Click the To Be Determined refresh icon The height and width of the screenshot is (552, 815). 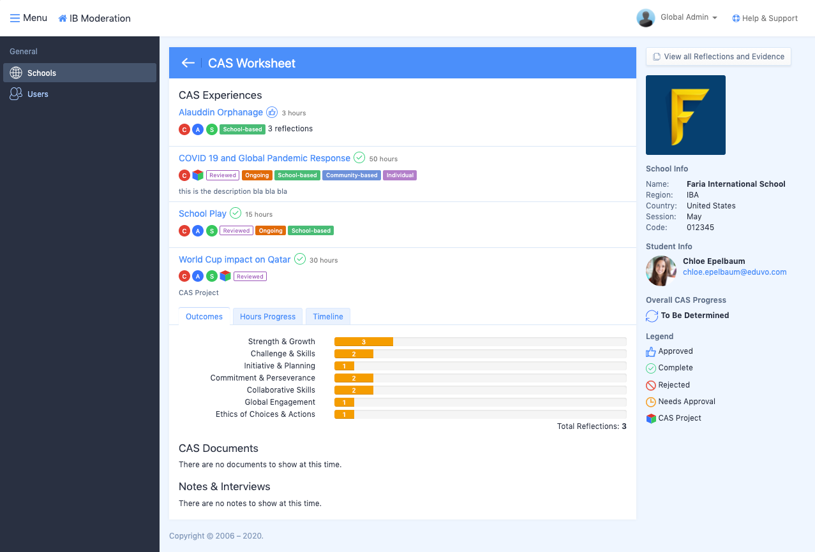click(x=652, y=316)
